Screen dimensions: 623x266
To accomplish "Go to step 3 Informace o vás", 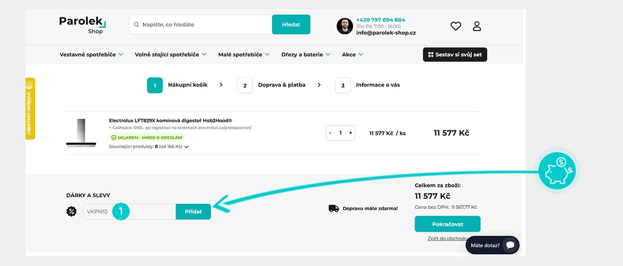I will pos(368,85).
